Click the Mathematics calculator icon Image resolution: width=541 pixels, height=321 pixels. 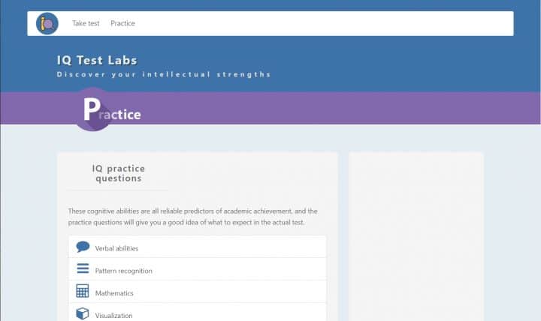tap(83, 291)
